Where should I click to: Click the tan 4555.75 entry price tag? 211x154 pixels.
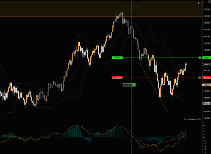click(x=207, y=85)
